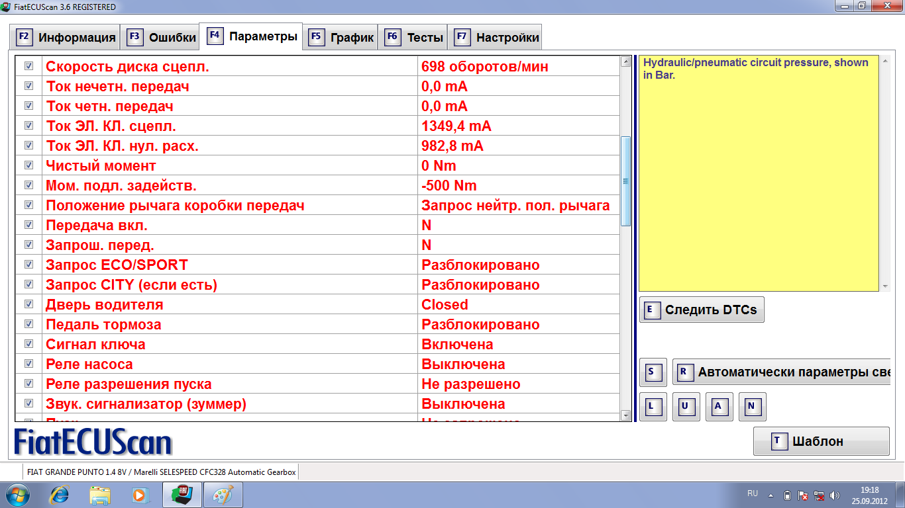The image size is (905, 508).
Task: Open Internet Explorer from the taskbar
Action: [60, 495]
